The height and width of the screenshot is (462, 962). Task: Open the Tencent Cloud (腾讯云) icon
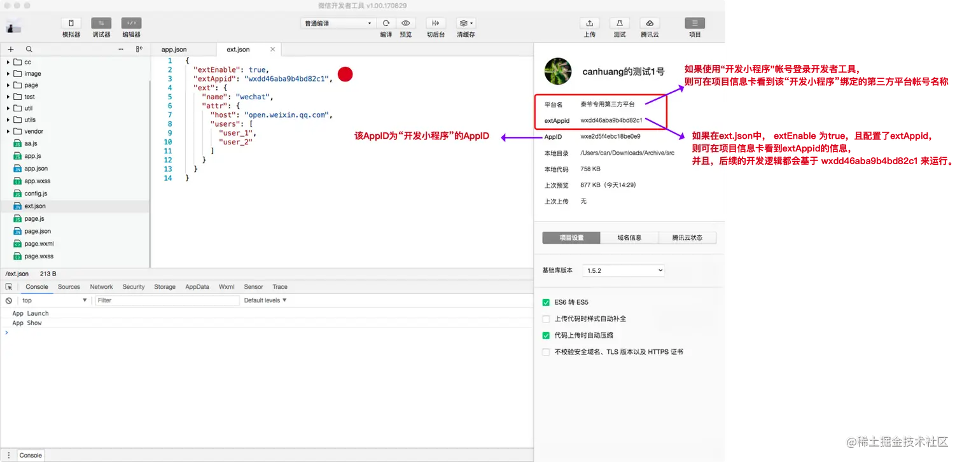click(x=650, y=23)
